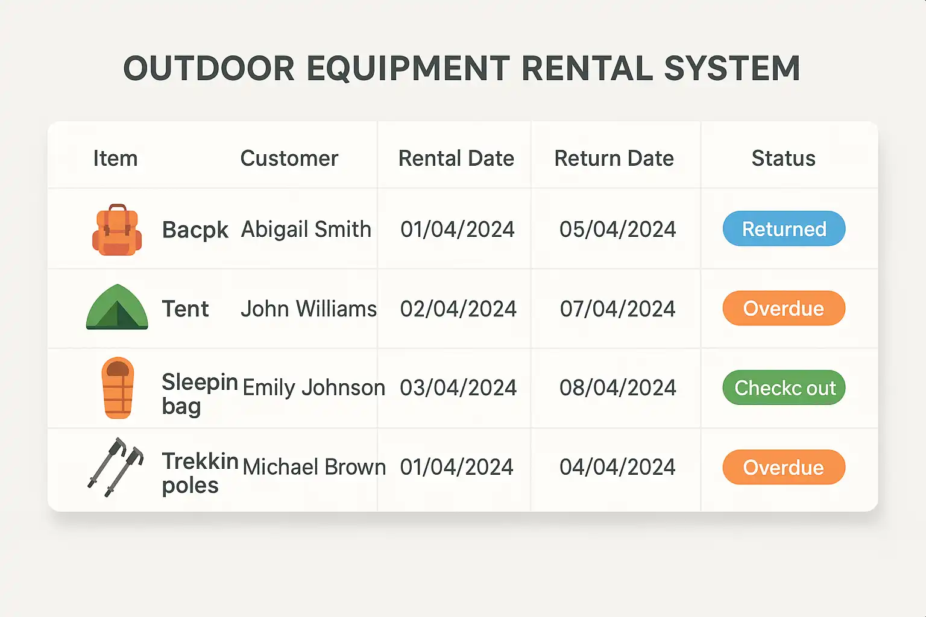Click the blue Returned status badge
Viewport: 926px width, 617px height.
point(784,229)
